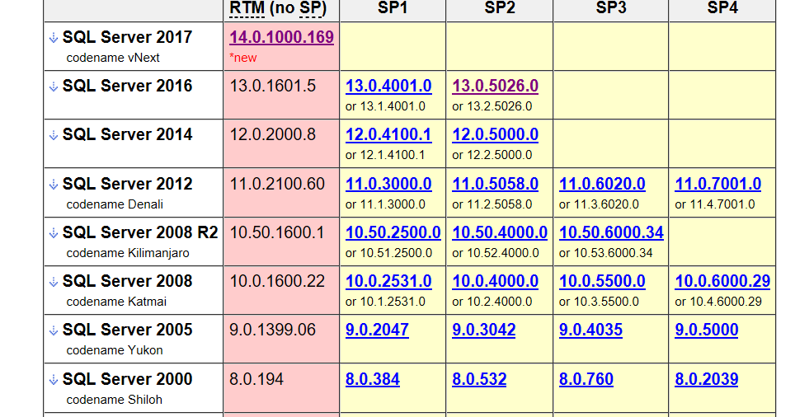Click the down-arrow icon beside SQL Server 2012
The width and height of the screenshot is (795, 417).
coord(54,185)
